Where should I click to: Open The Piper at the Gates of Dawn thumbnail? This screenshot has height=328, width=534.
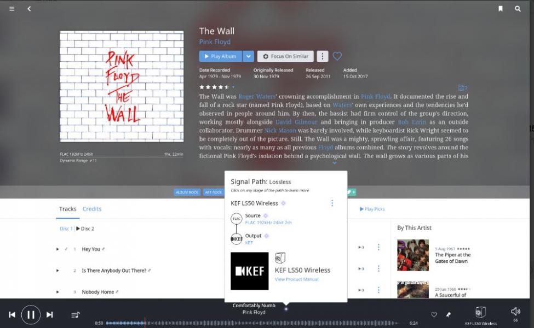coord(413,255)
